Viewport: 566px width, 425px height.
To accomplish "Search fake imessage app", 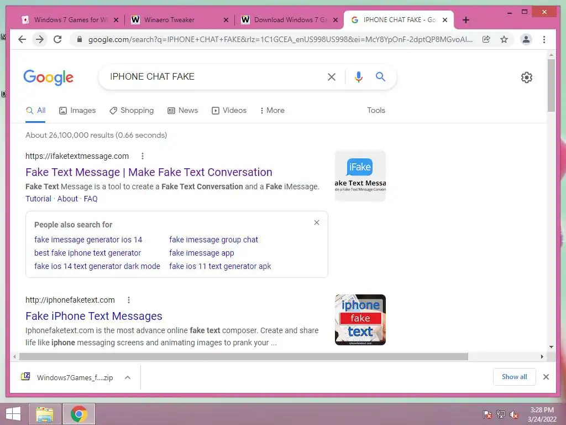I will tap(201, 253).
